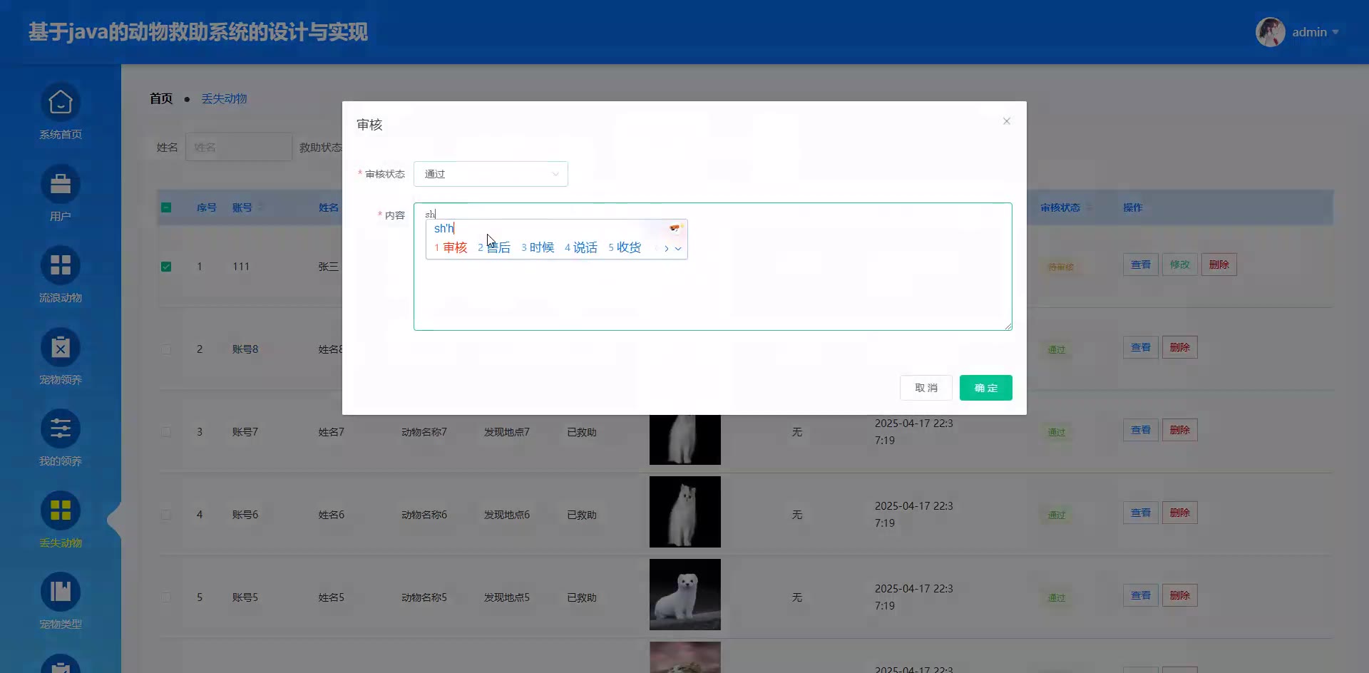1369x673 pixels.
Task: Click the 序号 column header
Action: point(207,207)
